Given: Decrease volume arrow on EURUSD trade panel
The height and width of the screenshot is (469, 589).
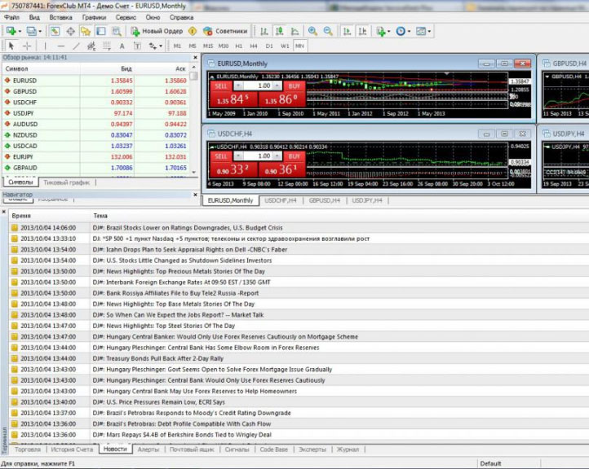Looking at the screenshot, I should coord(238,85).
